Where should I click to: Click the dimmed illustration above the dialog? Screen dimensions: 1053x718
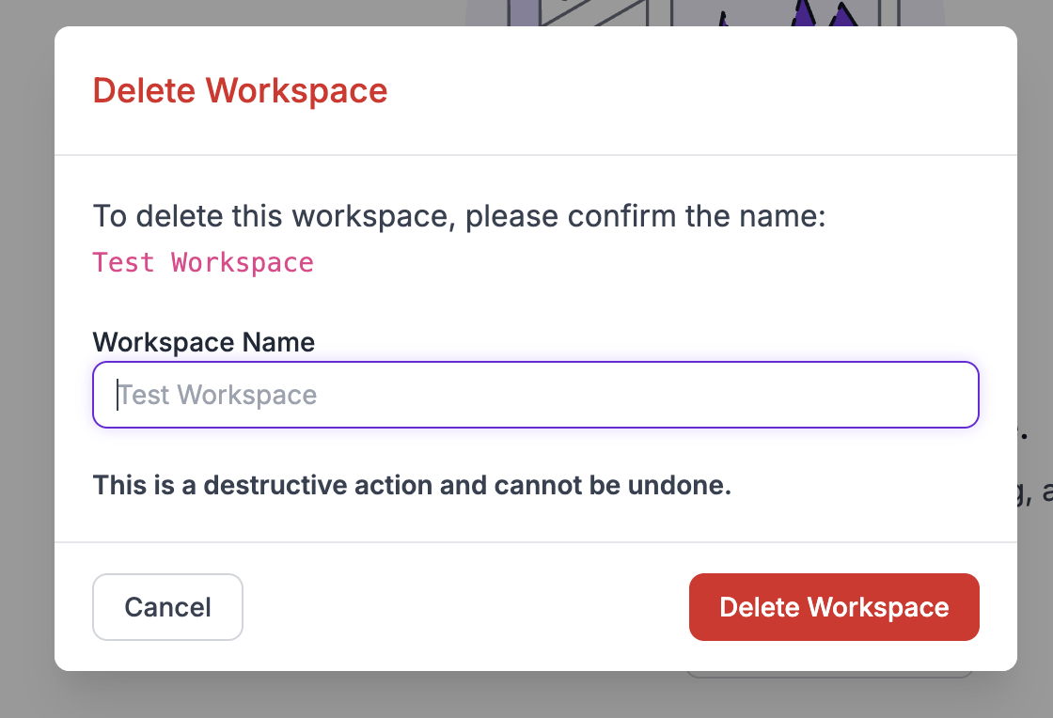click(x=705, y=12)
